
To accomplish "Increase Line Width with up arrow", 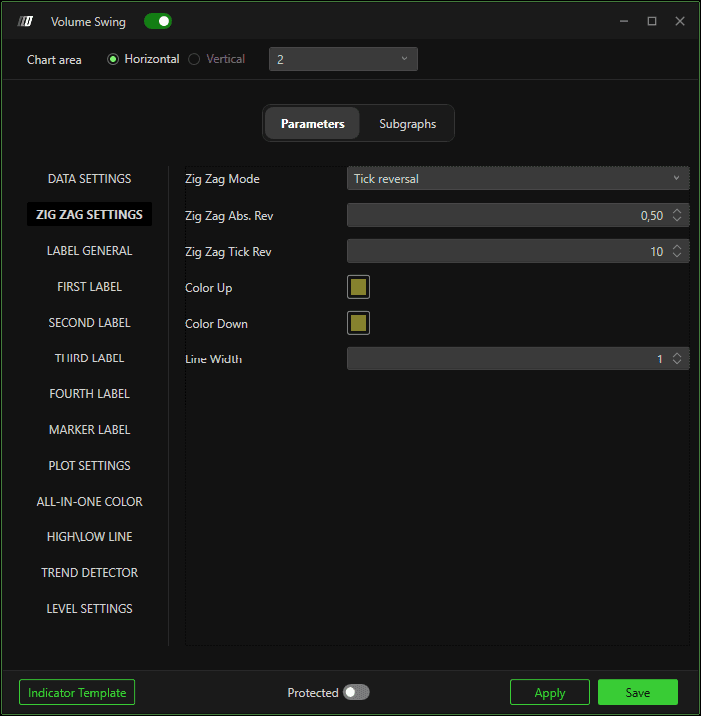I will coord(677,355).
